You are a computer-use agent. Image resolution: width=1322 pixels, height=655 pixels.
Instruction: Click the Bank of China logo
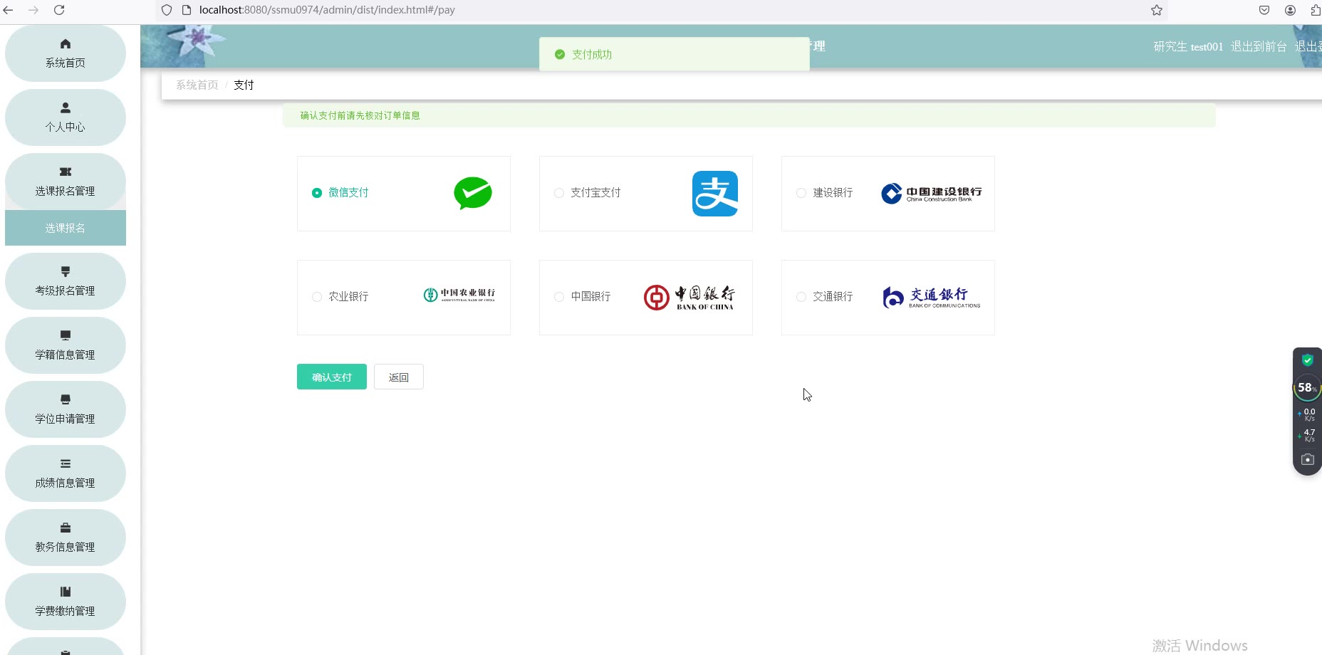click(689, 298)
